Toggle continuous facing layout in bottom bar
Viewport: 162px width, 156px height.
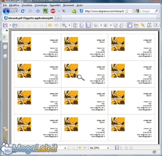pos(126,148)
